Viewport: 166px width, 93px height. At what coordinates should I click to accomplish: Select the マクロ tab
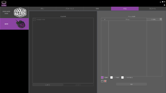[x=125, y=9]
